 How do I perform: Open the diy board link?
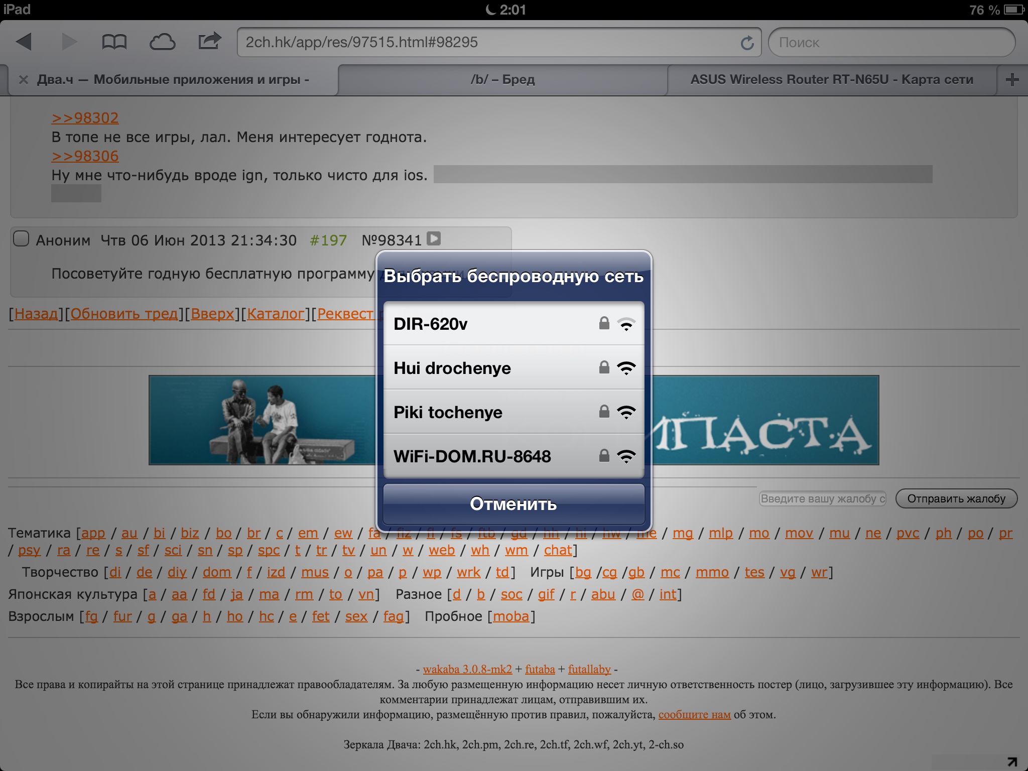177,573
